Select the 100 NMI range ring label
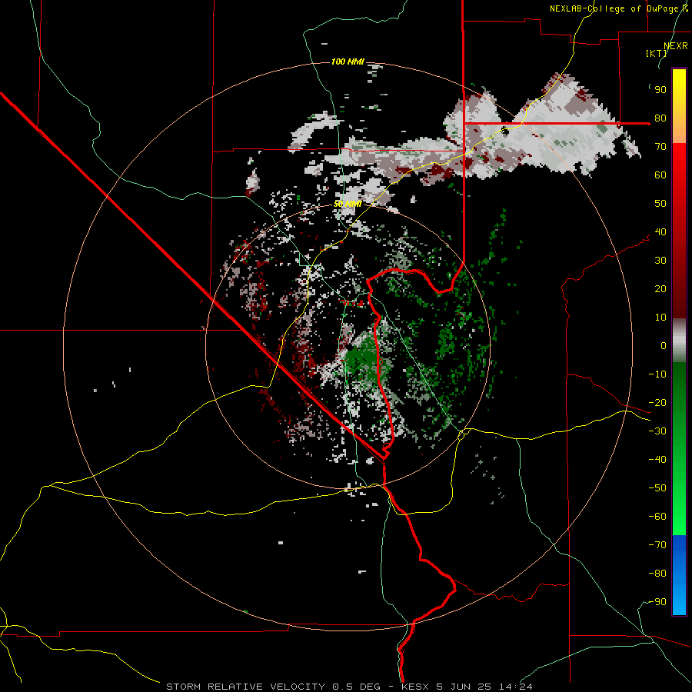Viewport: 692px width, 692px height. (x=348, y=62)
